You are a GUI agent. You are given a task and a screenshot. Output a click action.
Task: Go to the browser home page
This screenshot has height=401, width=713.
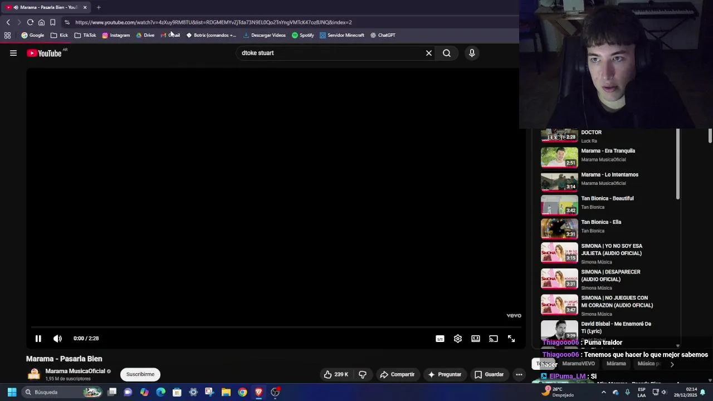pos(41,22)
